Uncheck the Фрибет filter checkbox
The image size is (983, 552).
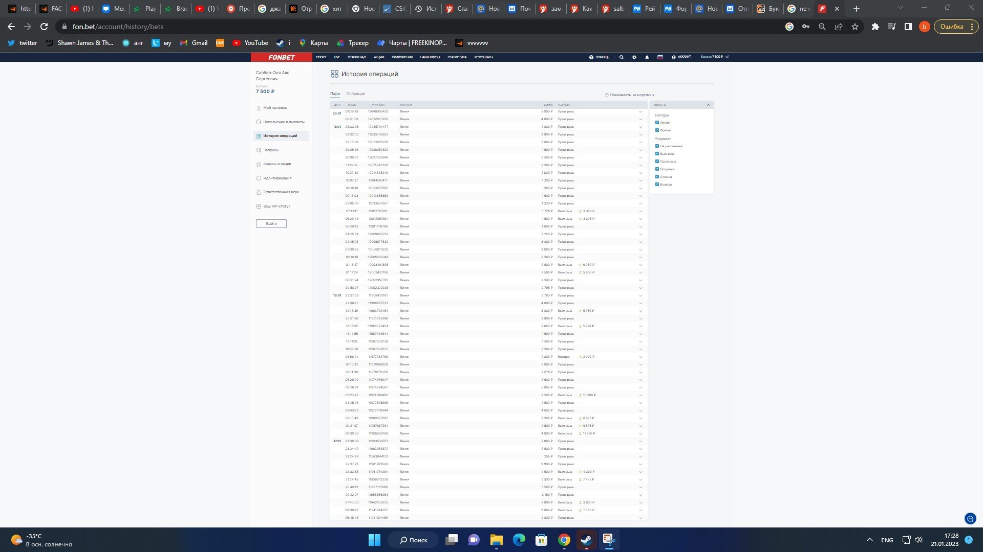[x=657, y=130]
